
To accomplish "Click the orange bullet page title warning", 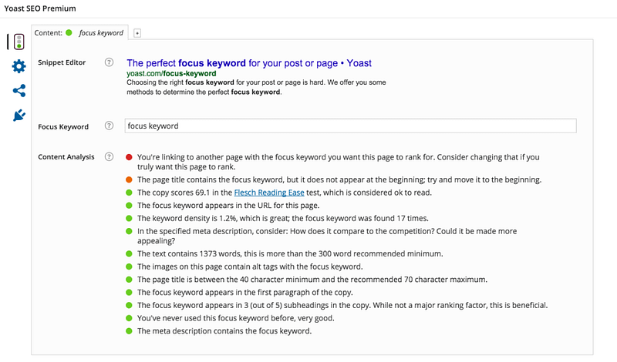I will (130, 179).
